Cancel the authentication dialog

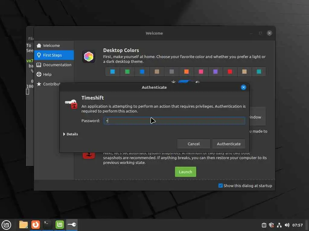(193, 144)
